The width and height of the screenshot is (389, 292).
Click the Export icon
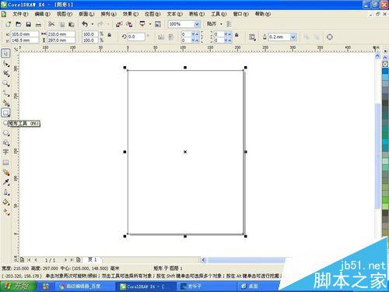coord(129,24)
